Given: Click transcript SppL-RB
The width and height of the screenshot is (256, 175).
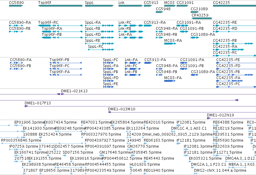Looking at the screenshot, I should (x=99, y=32).
